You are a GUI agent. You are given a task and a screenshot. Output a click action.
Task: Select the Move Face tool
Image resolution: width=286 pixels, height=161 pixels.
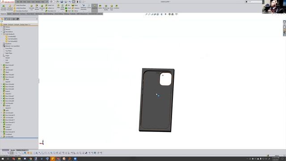tap(111, 7)
